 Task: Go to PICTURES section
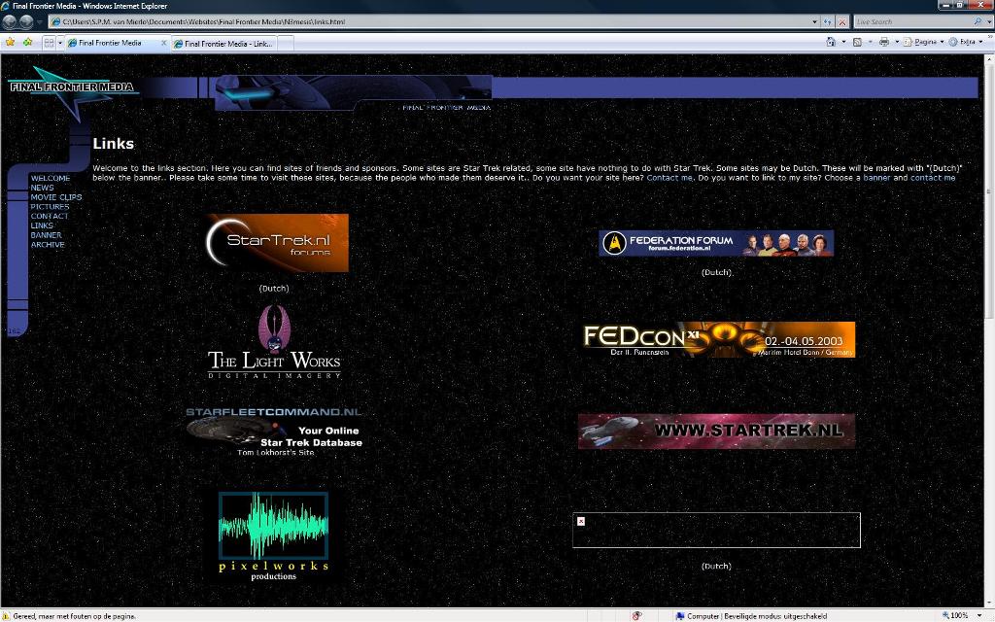pos(51,207)
